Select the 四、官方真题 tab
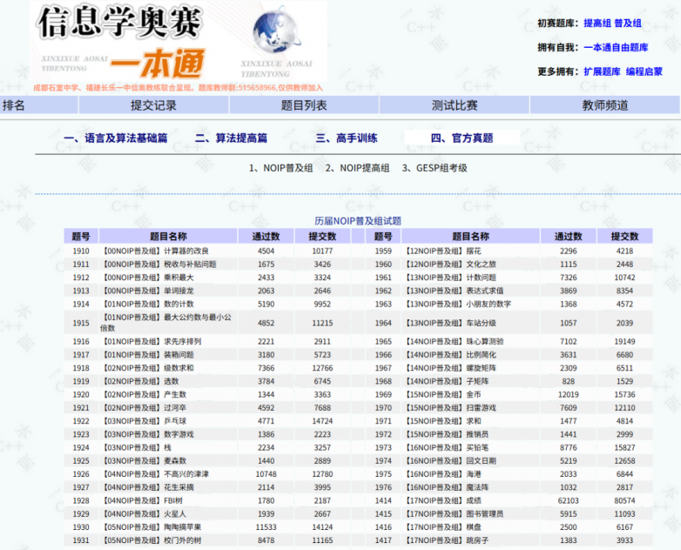This screenshot has width=681, height=550. coord(462,138)
